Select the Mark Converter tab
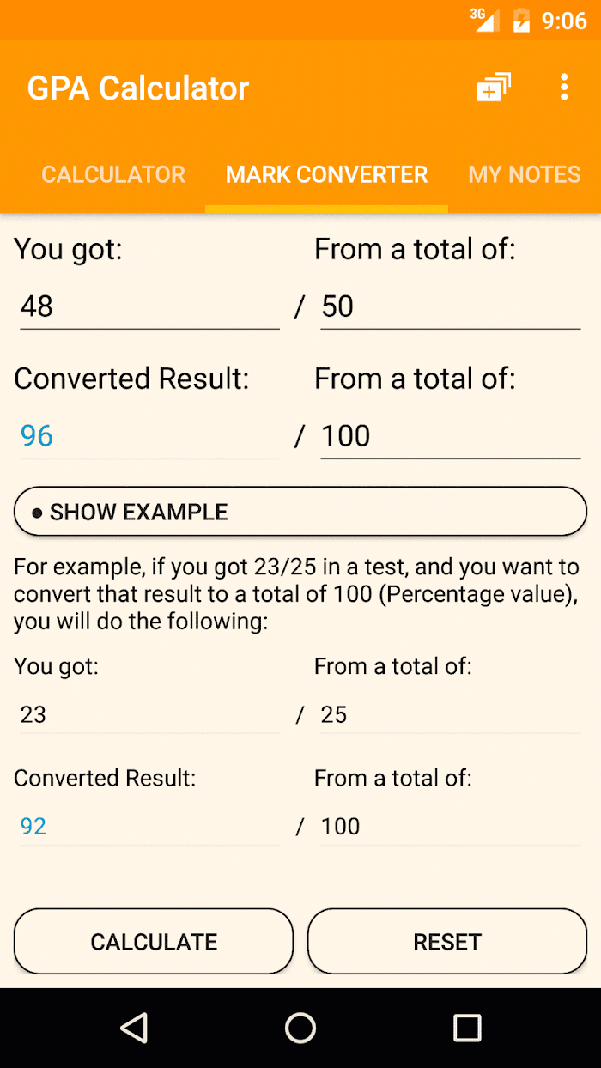Screen dimensions: 601x1068 click(x=326, y=175)
